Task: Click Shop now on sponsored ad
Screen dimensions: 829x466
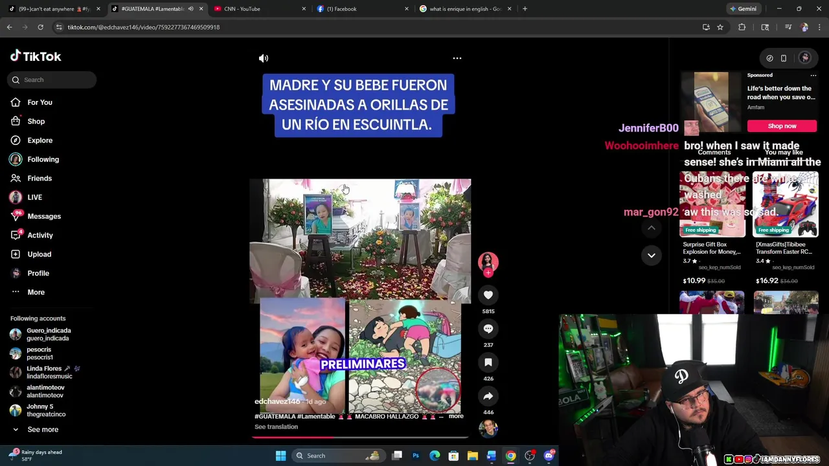Action: pyautogui.click(x=782, y=126)
